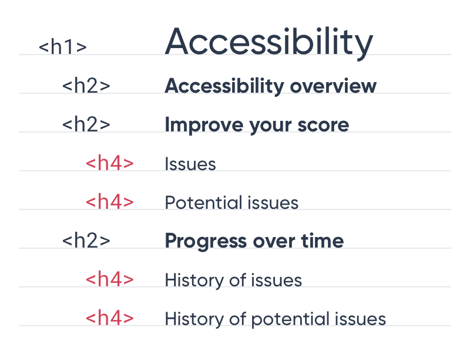Click the <h2> tag beside Accessibility overview
The height and width of the screenshot is (352, 470).
tap(86, 86)
